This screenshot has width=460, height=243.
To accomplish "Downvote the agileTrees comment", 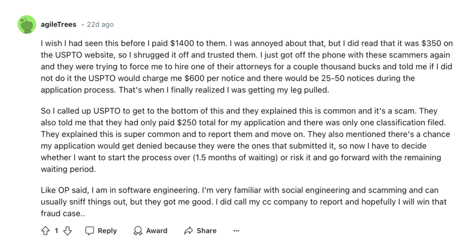I will 67,230.
